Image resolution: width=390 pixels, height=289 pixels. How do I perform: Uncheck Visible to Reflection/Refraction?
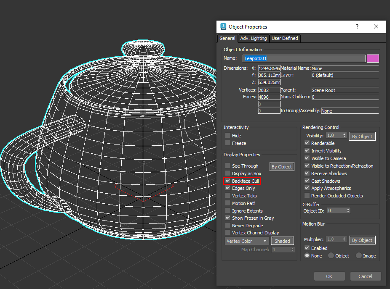307,166
